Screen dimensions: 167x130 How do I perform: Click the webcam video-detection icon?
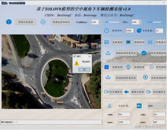(x=128, y=67)
